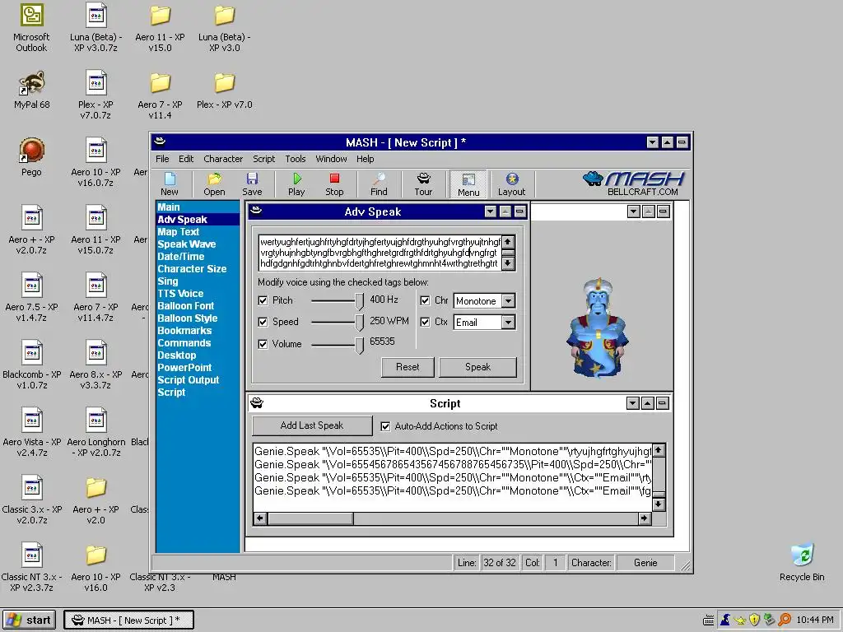
Task: Click the script horizontal scrollbar right arrow
Action: (644, 518)
